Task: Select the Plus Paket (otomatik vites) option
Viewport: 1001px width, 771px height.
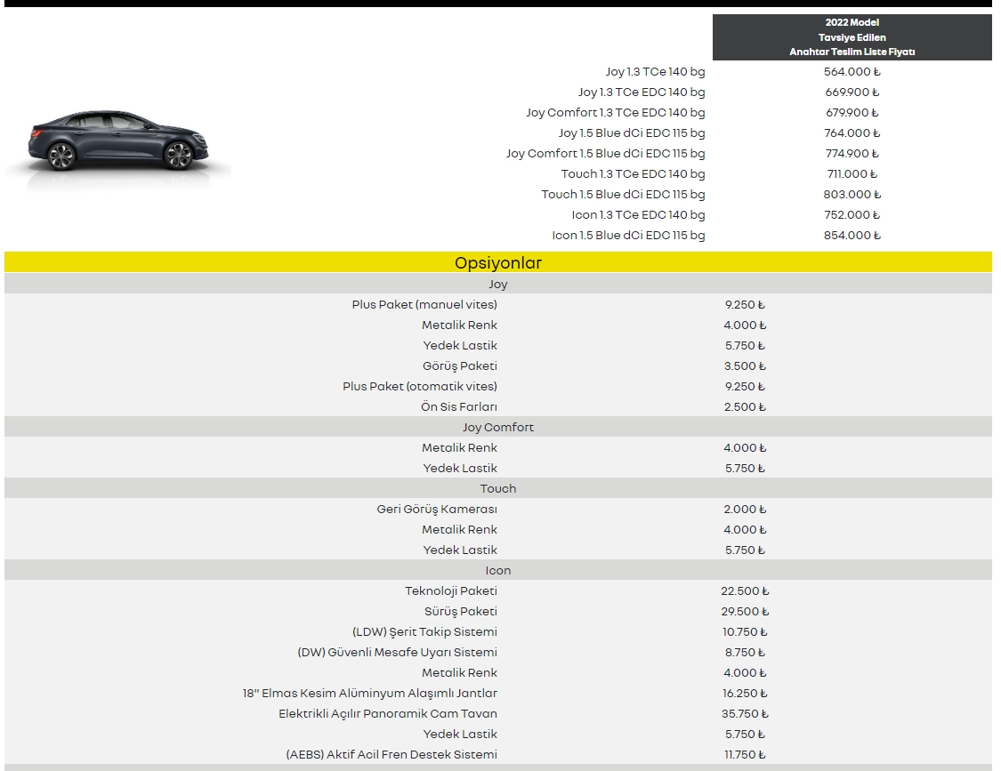Action: [x=420, y=387]
